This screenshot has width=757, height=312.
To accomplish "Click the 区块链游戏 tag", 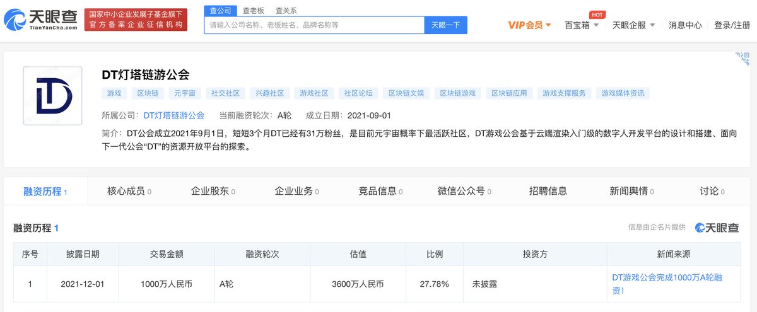I will pos(458,93).
